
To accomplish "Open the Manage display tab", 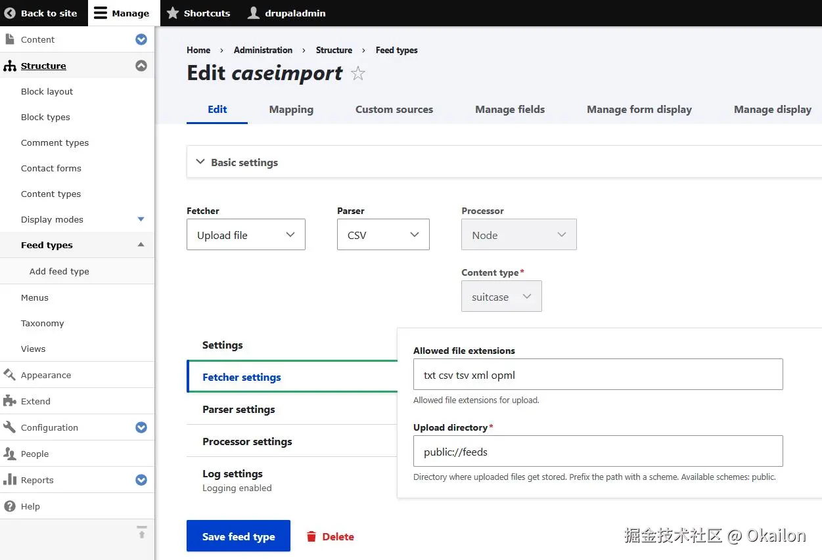I will point(773,110).
